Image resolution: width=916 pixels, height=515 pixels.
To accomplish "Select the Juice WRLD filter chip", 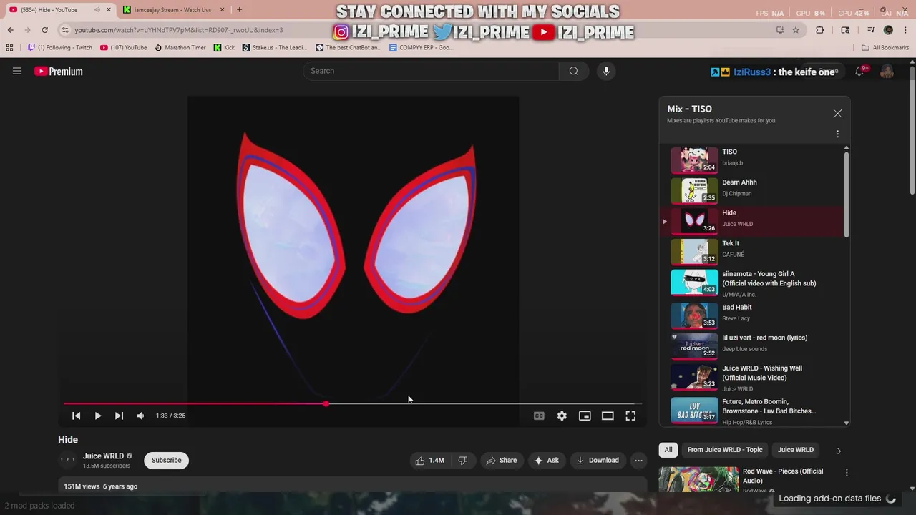I will 795,450.
